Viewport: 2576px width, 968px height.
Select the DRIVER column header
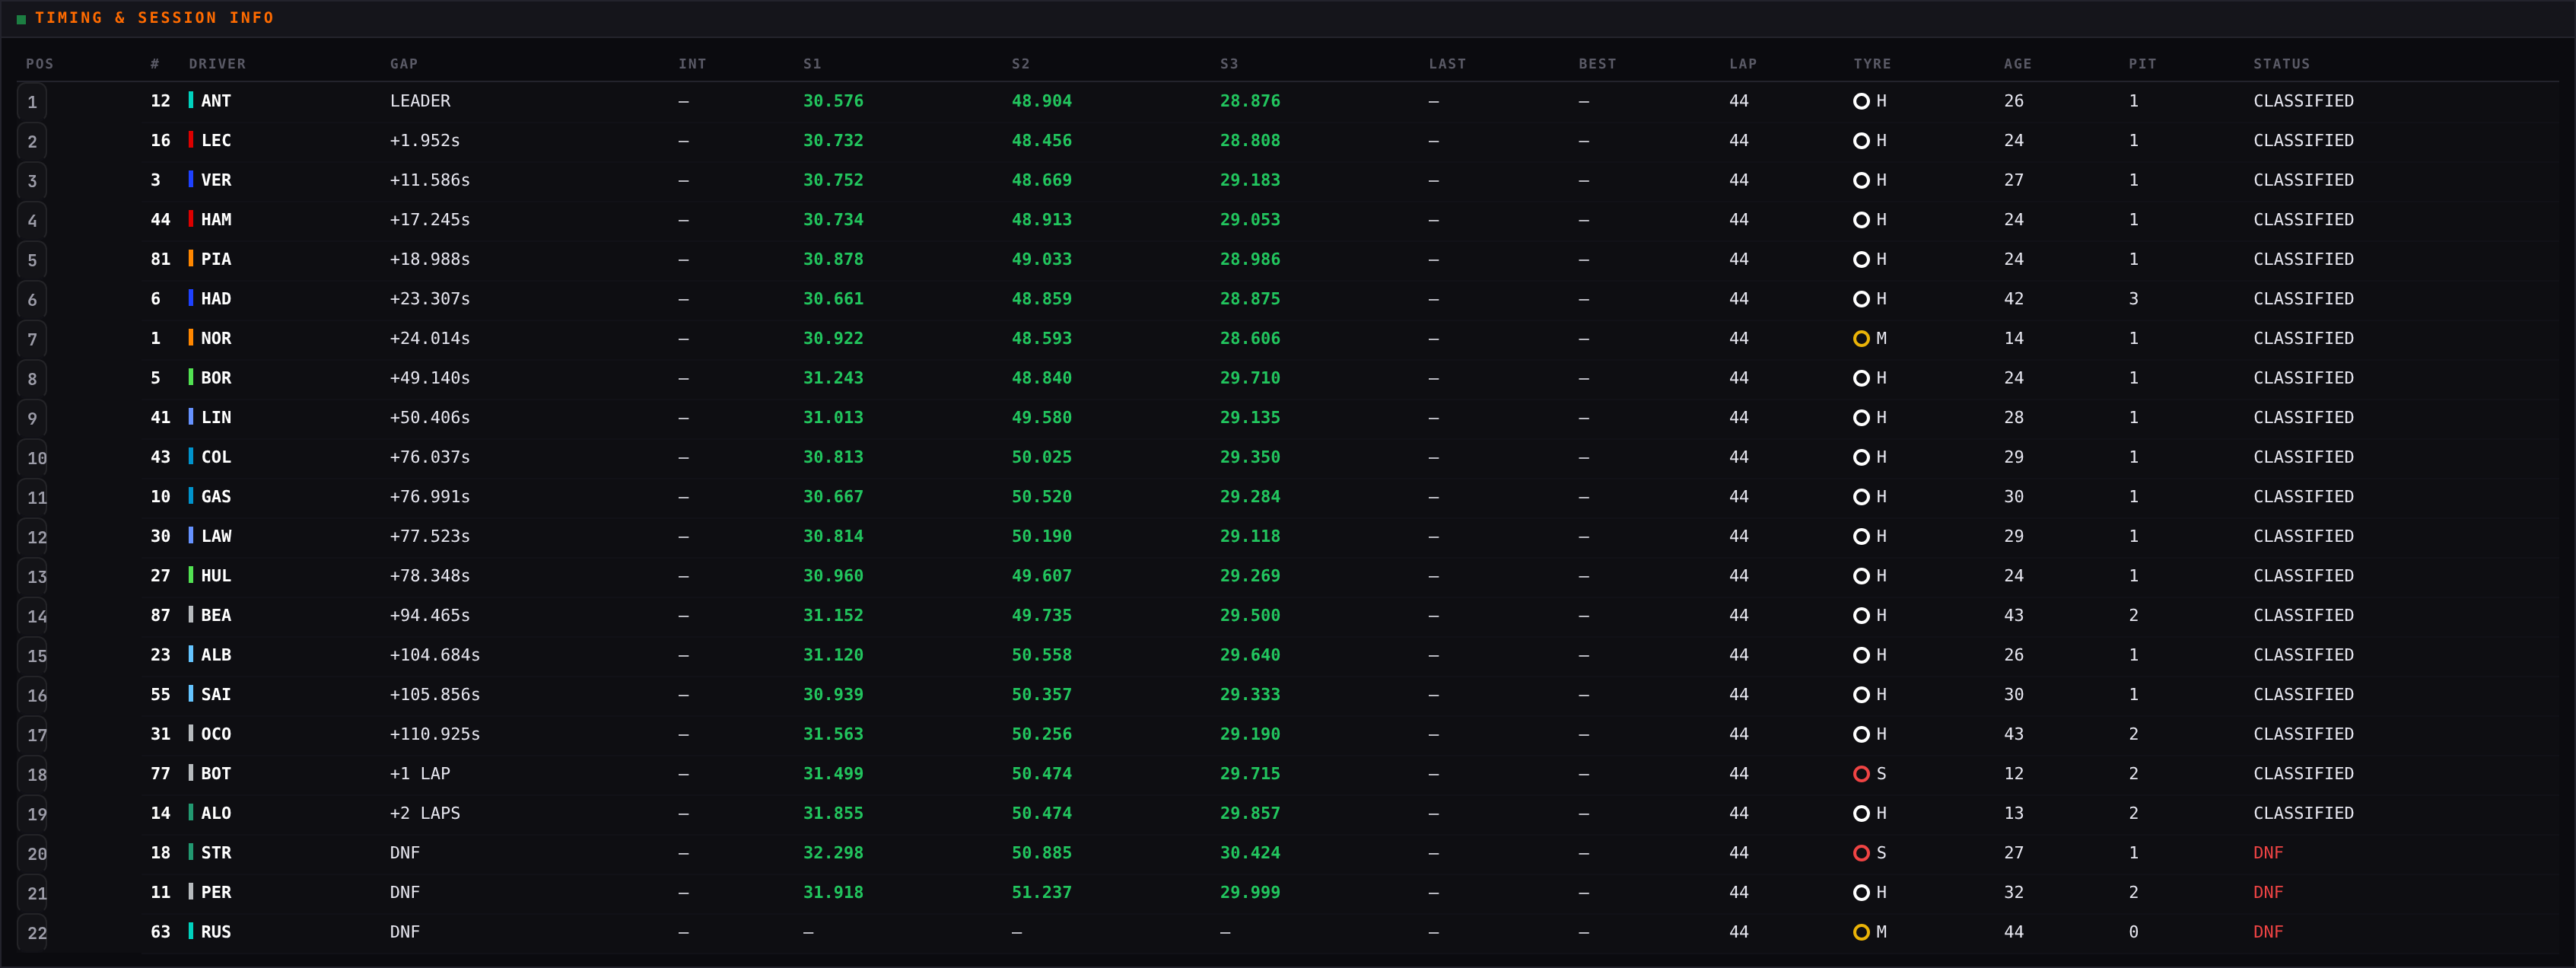pos(217,64)
